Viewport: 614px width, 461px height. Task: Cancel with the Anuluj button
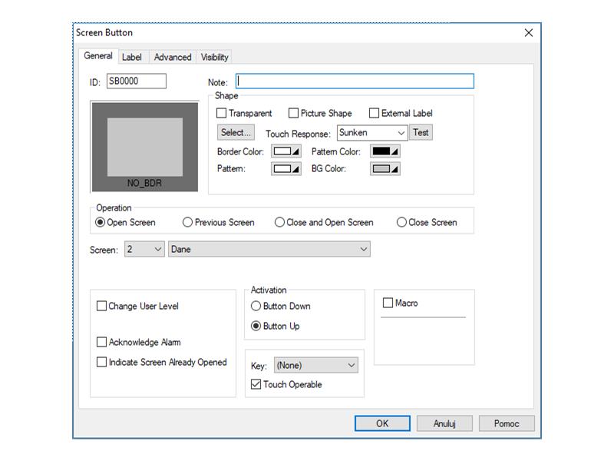pos(444,423)
